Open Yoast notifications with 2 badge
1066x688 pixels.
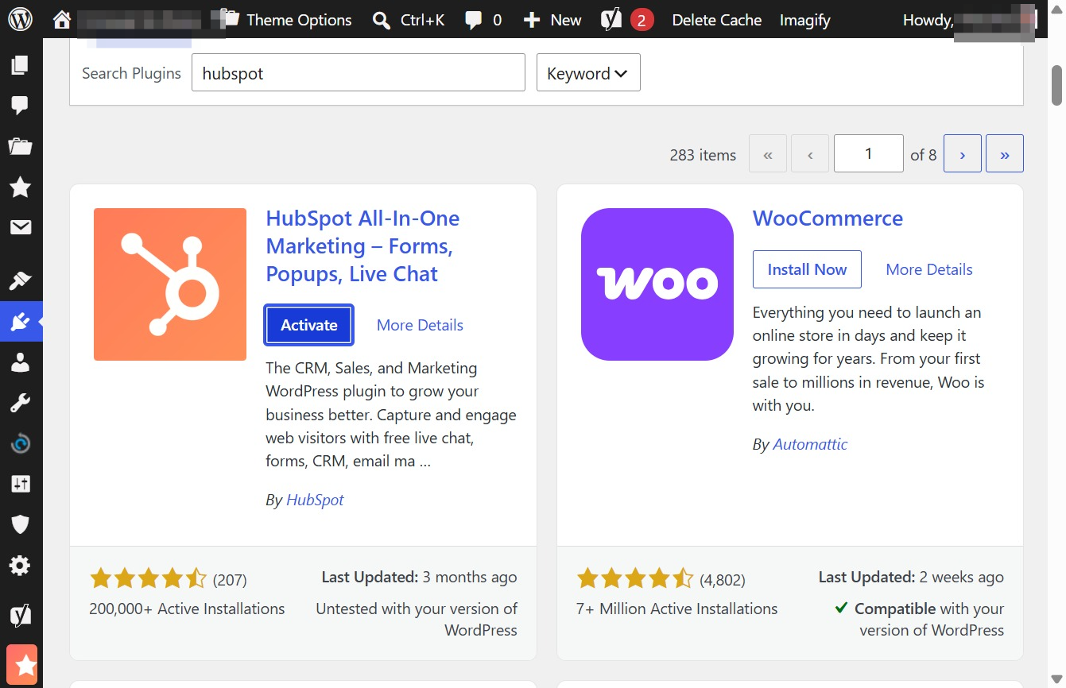tap(627, 20)
